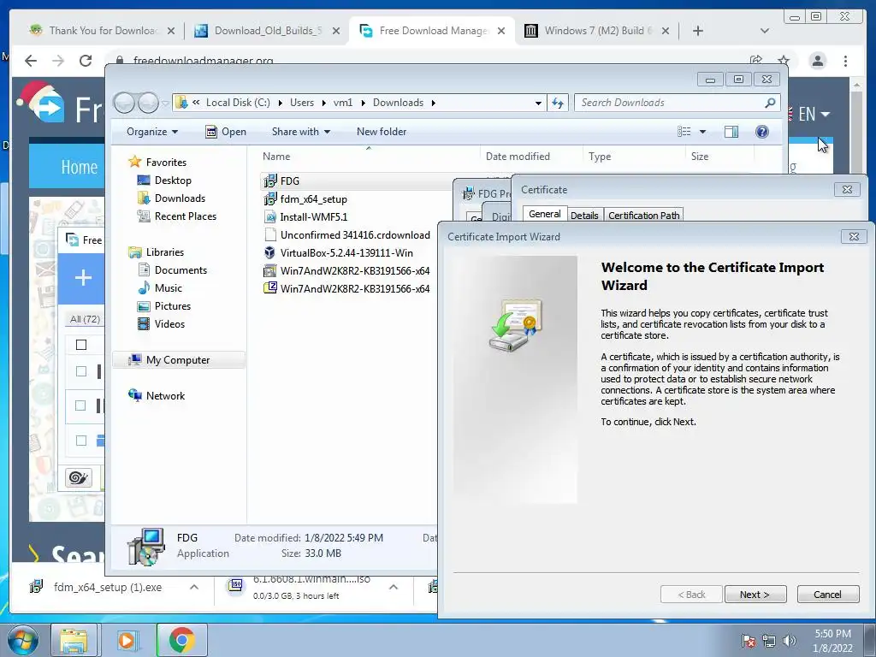
Task: Open Downloads in Favorites sidebar
Action: tap(180, 198)
